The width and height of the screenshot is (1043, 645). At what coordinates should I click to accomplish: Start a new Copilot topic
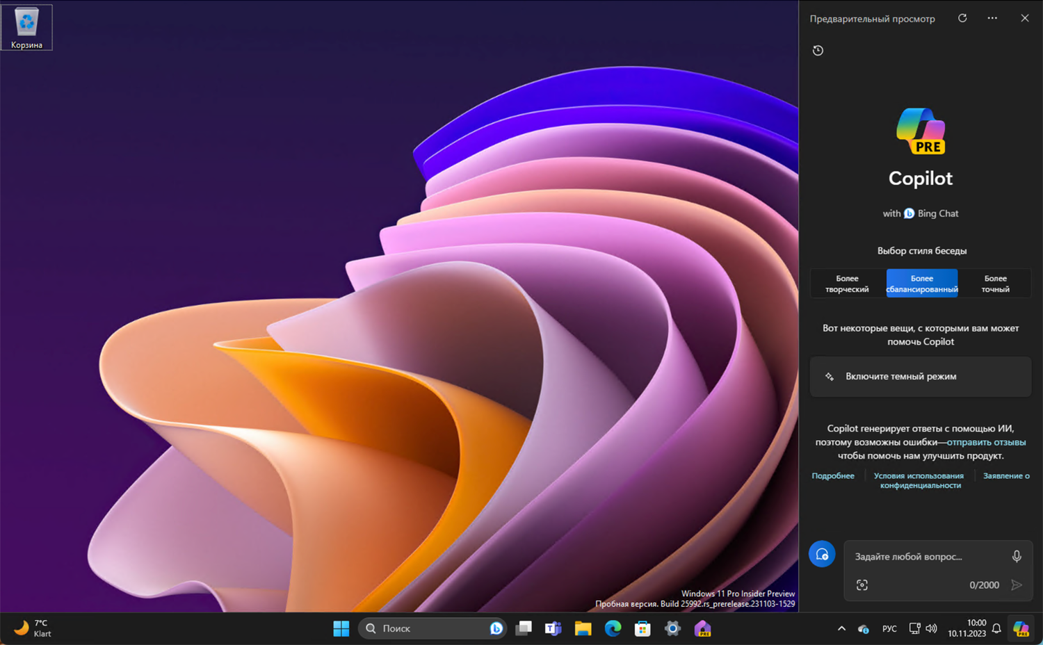(822, 554)
